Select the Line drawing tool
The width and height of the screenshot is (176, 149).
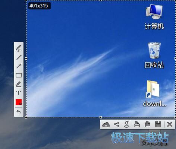pos(19,57)
